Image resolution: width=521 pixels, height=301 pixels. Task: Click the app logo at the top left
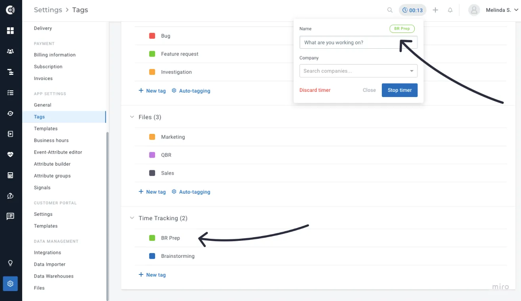10,10
